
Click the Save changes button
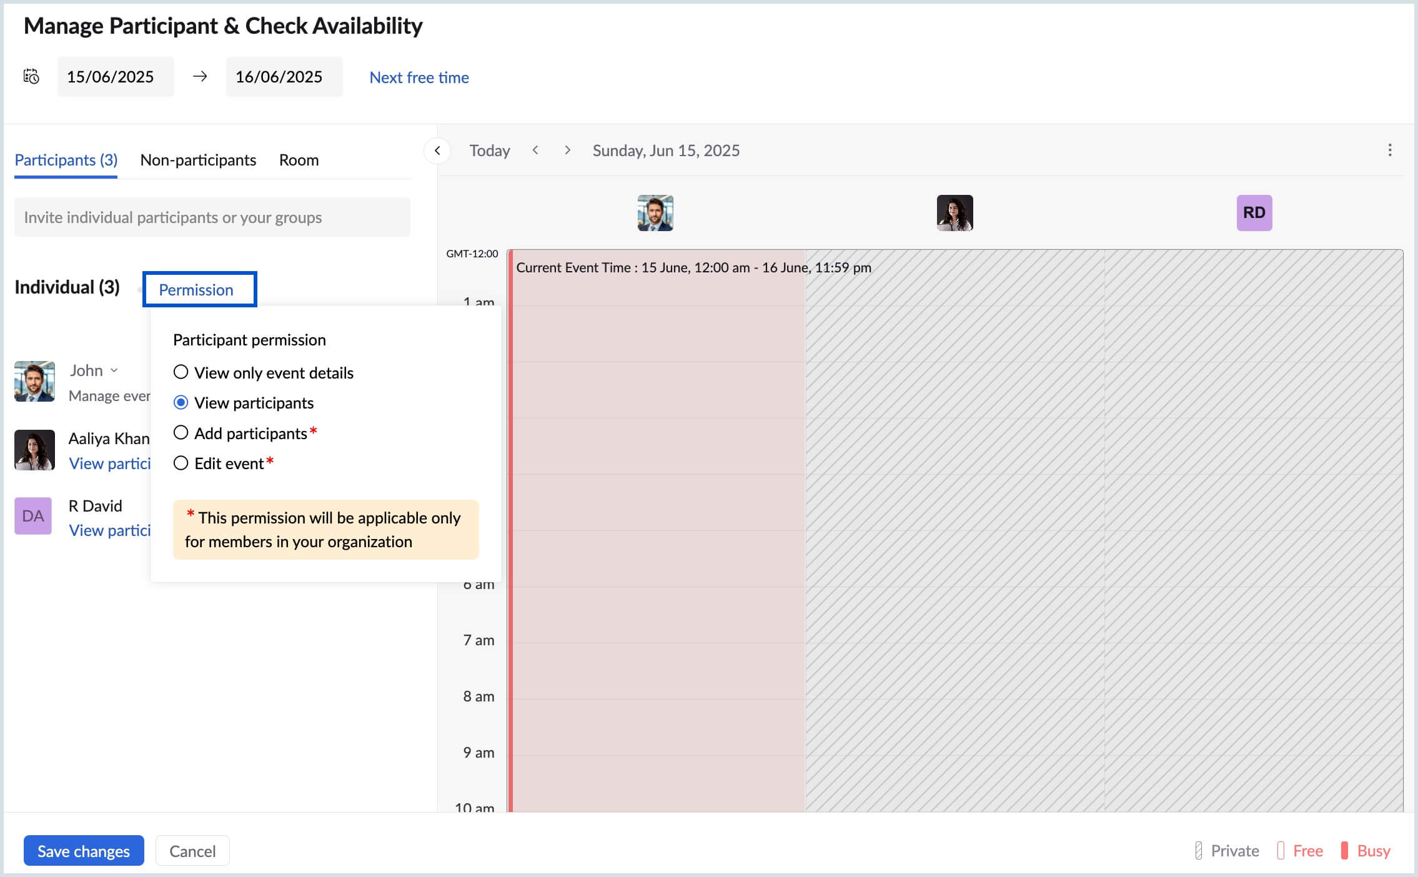[84, 851]
